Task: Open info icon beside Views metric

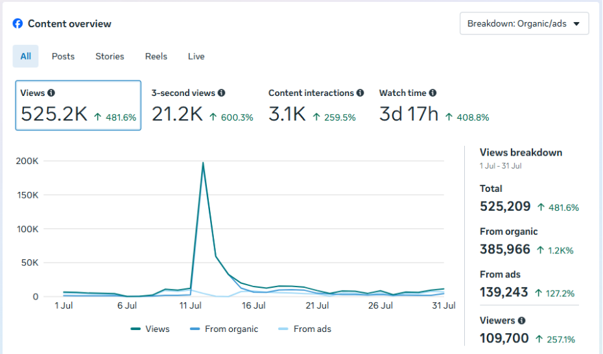Action: [51, 93]
